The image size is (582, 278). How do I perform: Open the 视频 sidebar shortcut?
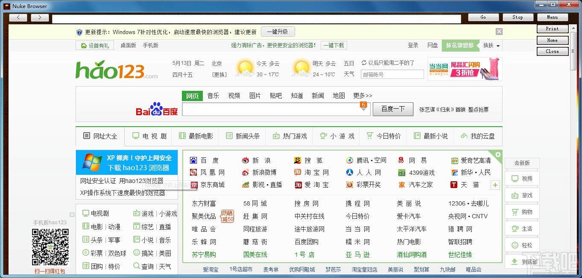[522, 179]
